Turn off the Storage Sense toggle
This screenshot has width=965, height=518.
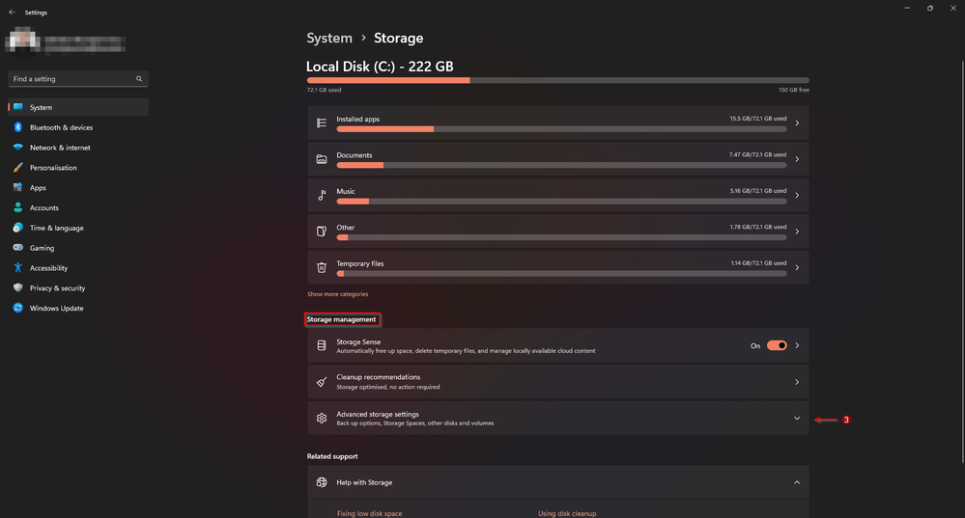[777, 345]
